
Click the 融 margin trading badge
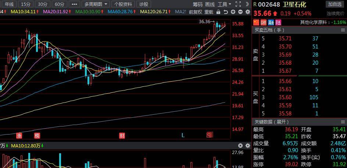click(271, 22)
